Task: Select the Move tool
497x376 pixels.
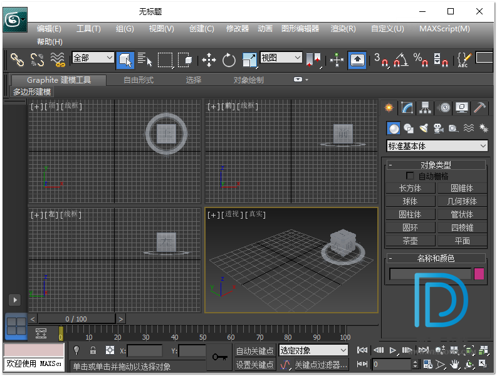Action: pos(209,60)
